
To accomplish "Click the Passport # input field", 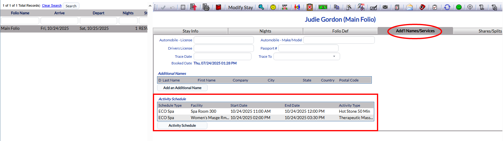I will tap(308, 48).
